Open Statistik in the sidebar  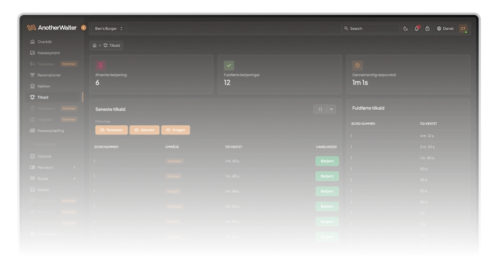pyautogui.click(x=53, y=156)
